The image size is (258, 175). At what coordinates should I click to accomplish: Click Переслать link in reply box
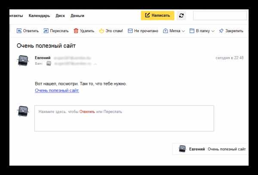tap(113, 112)
